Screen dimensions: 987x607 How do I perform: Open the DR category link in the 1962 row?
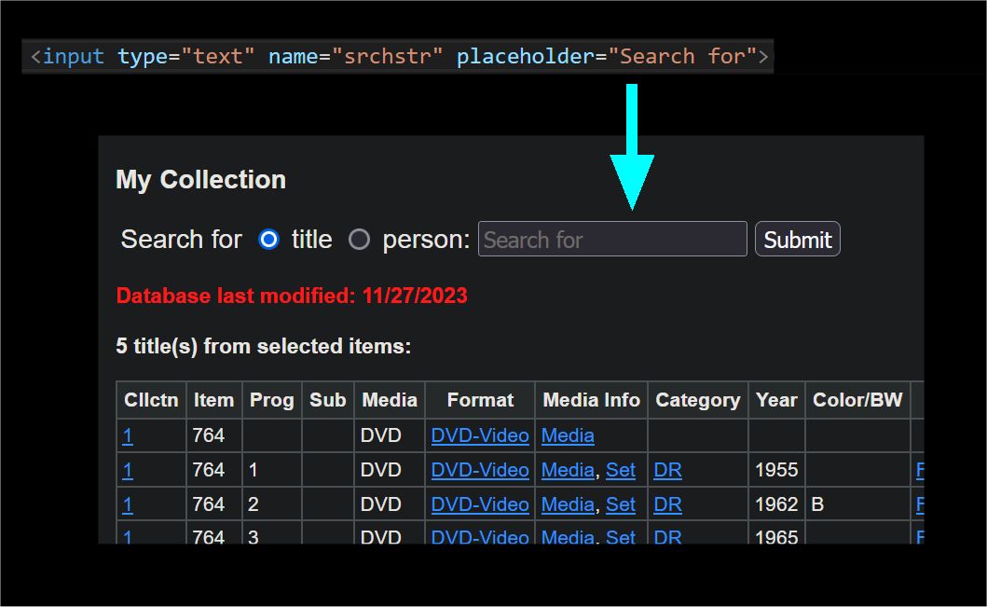point(668,505)
